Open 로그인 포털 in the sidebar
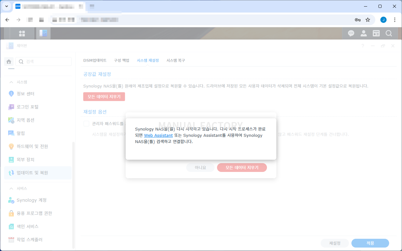 pyautogui.click(x=38, y=107)
